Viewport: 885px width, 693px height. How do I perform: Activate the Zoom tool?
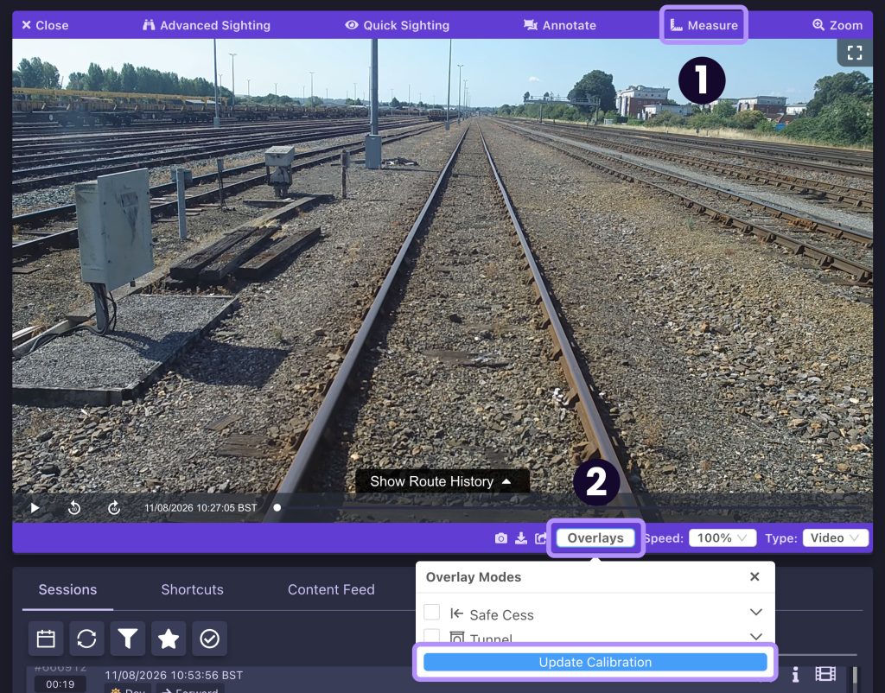837,25
